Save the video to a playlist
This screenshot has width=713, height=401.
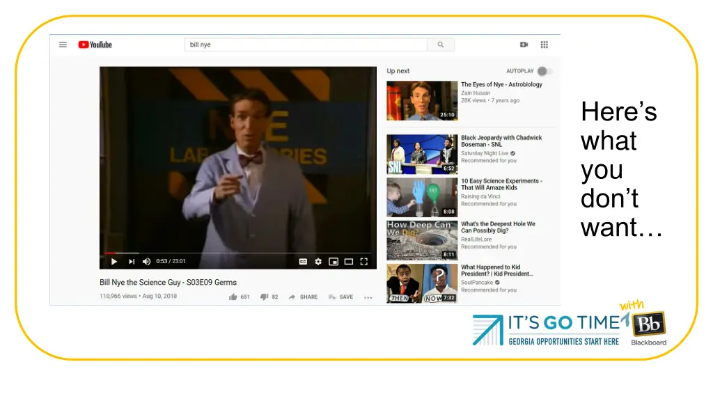click(x=340, y=297)
